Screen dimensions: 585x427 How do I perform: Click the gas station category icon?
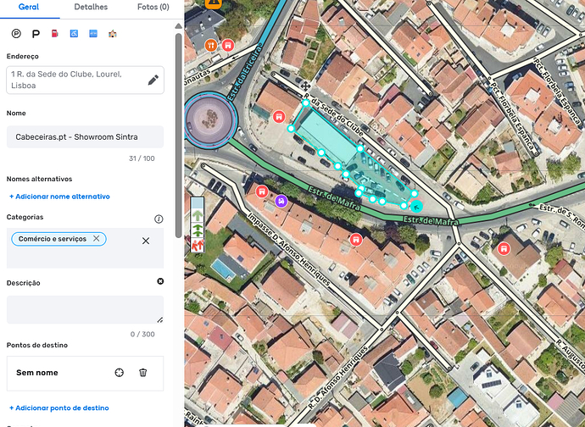tap(55, 34)
